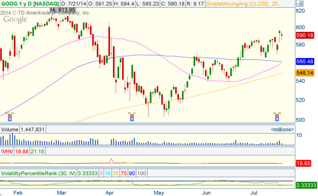Click the 540 price axis label
This screenshot has height=196, width=318.
pyautogui.click(x=300, y=81)
